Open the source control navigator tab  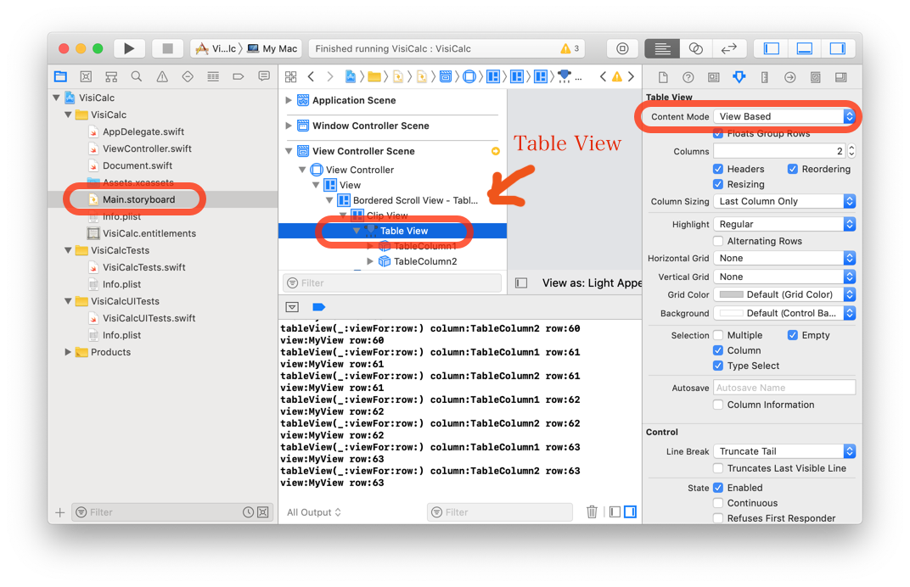86,76
